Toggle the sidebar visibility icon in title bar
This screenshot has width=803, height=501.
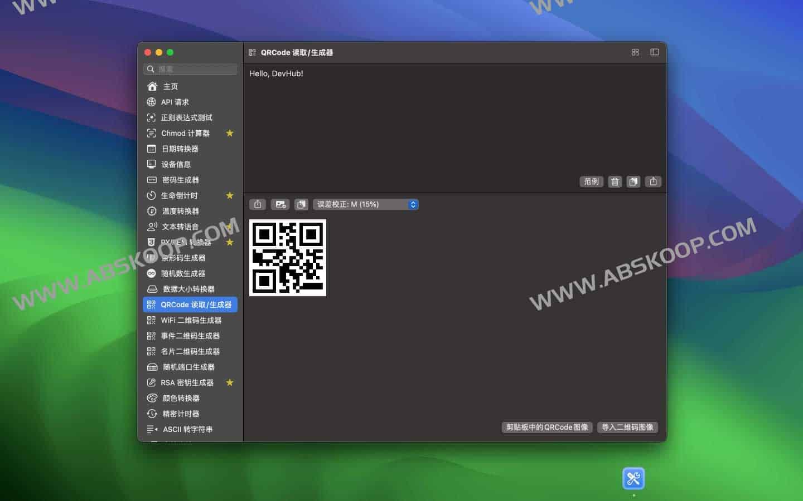[654, 52]
